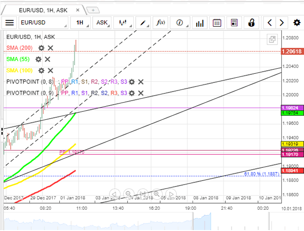Expand the 1H timeframe dropdown

80,23
